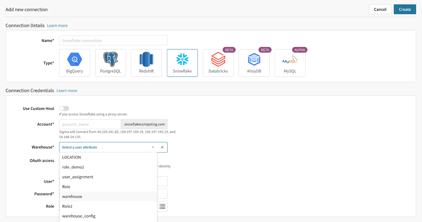Image resolution: width=422 pixels, height=222 pixels.
Task: Pick Role2 from the dropdown list
Action: 108,206
